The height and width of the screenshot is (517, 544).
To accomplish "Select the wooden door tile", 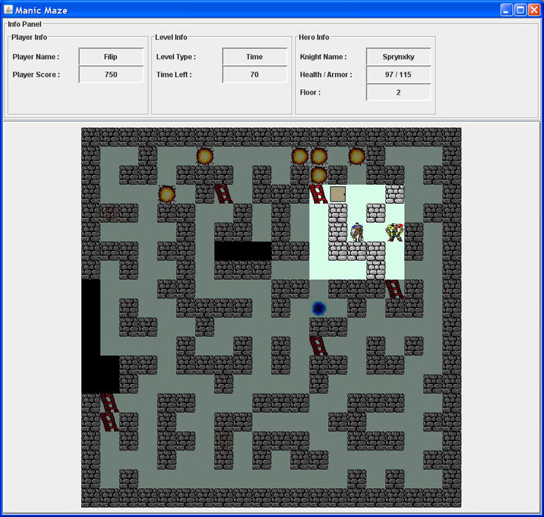I will pyautogui.click(x=338, y=194).
